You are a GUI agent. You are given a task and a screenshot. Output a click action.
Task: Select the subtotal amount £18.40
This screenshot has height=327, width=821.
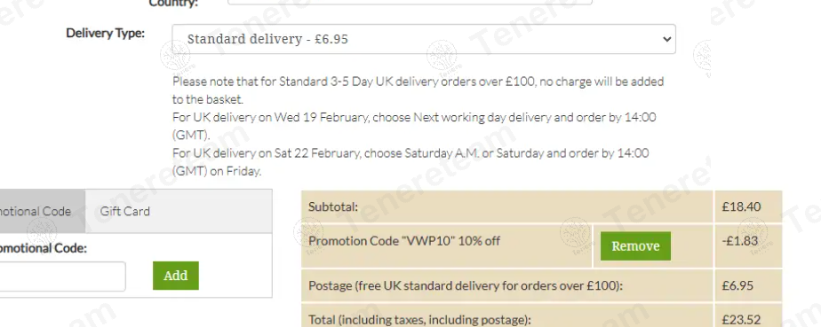(741, 206)
